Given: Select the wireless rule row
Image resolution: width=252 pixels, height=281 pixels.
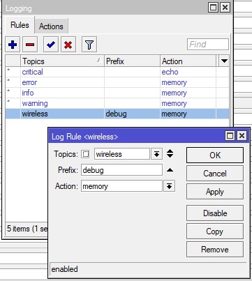Looking at the screenshot, I should (117, 114).
